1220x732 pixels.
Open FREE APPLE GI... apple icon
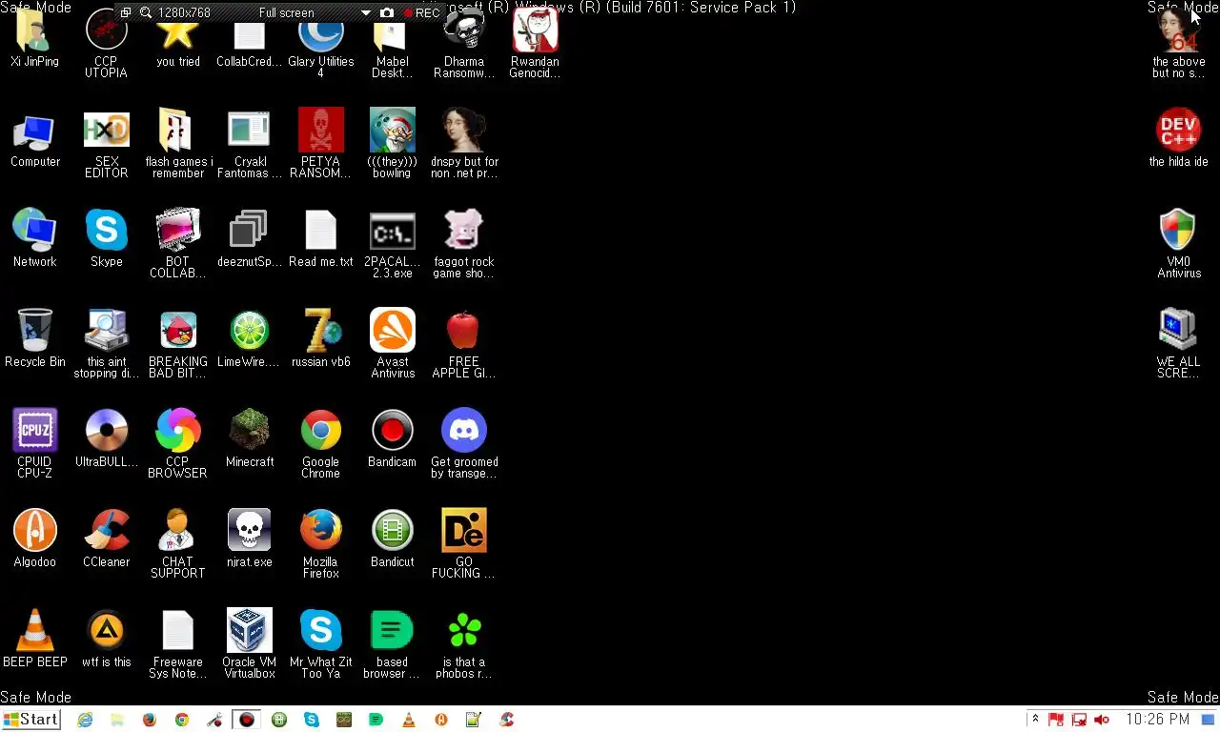[464, 342]
